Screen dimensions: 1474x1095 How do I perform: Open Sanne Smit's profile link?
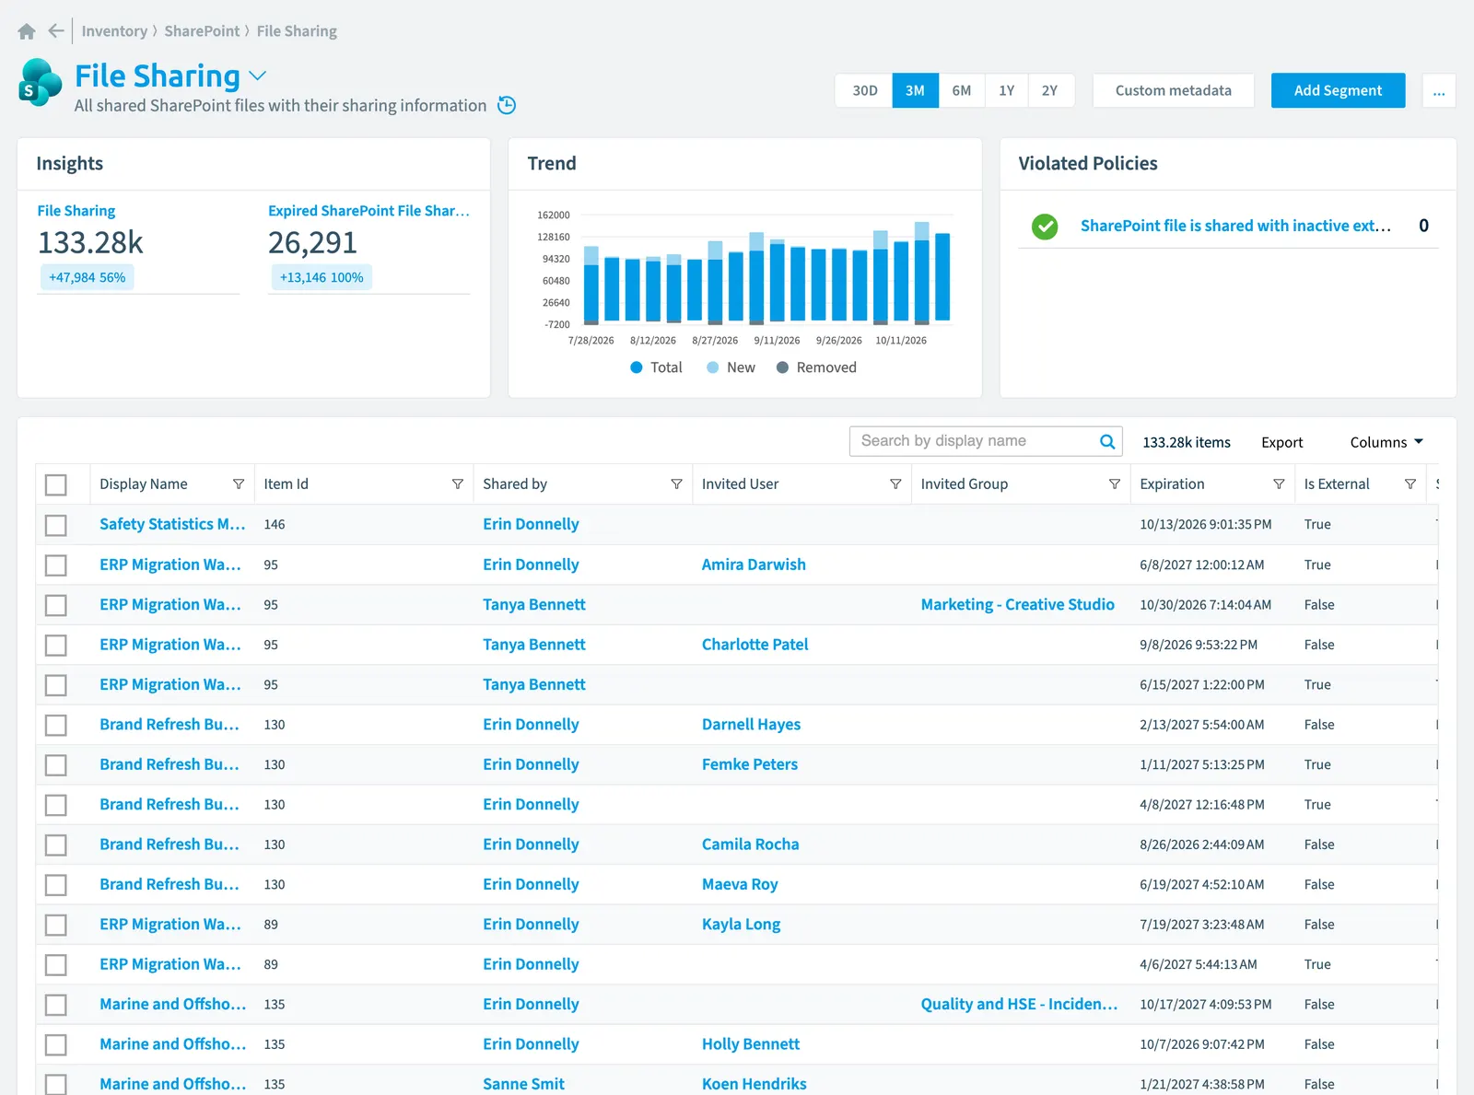523,1084
